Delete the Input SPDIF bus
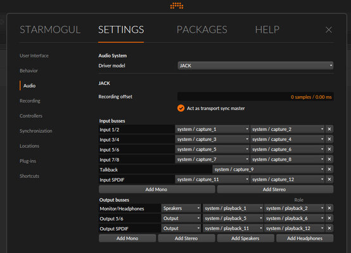351x253 pixels. tap(329, 180)
